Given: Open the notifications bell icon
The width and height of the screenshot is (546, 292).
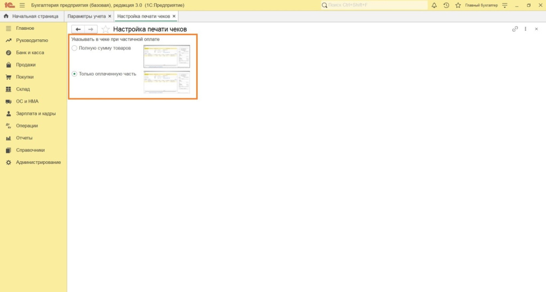Looking at the screenshot, I should point(434,5).
